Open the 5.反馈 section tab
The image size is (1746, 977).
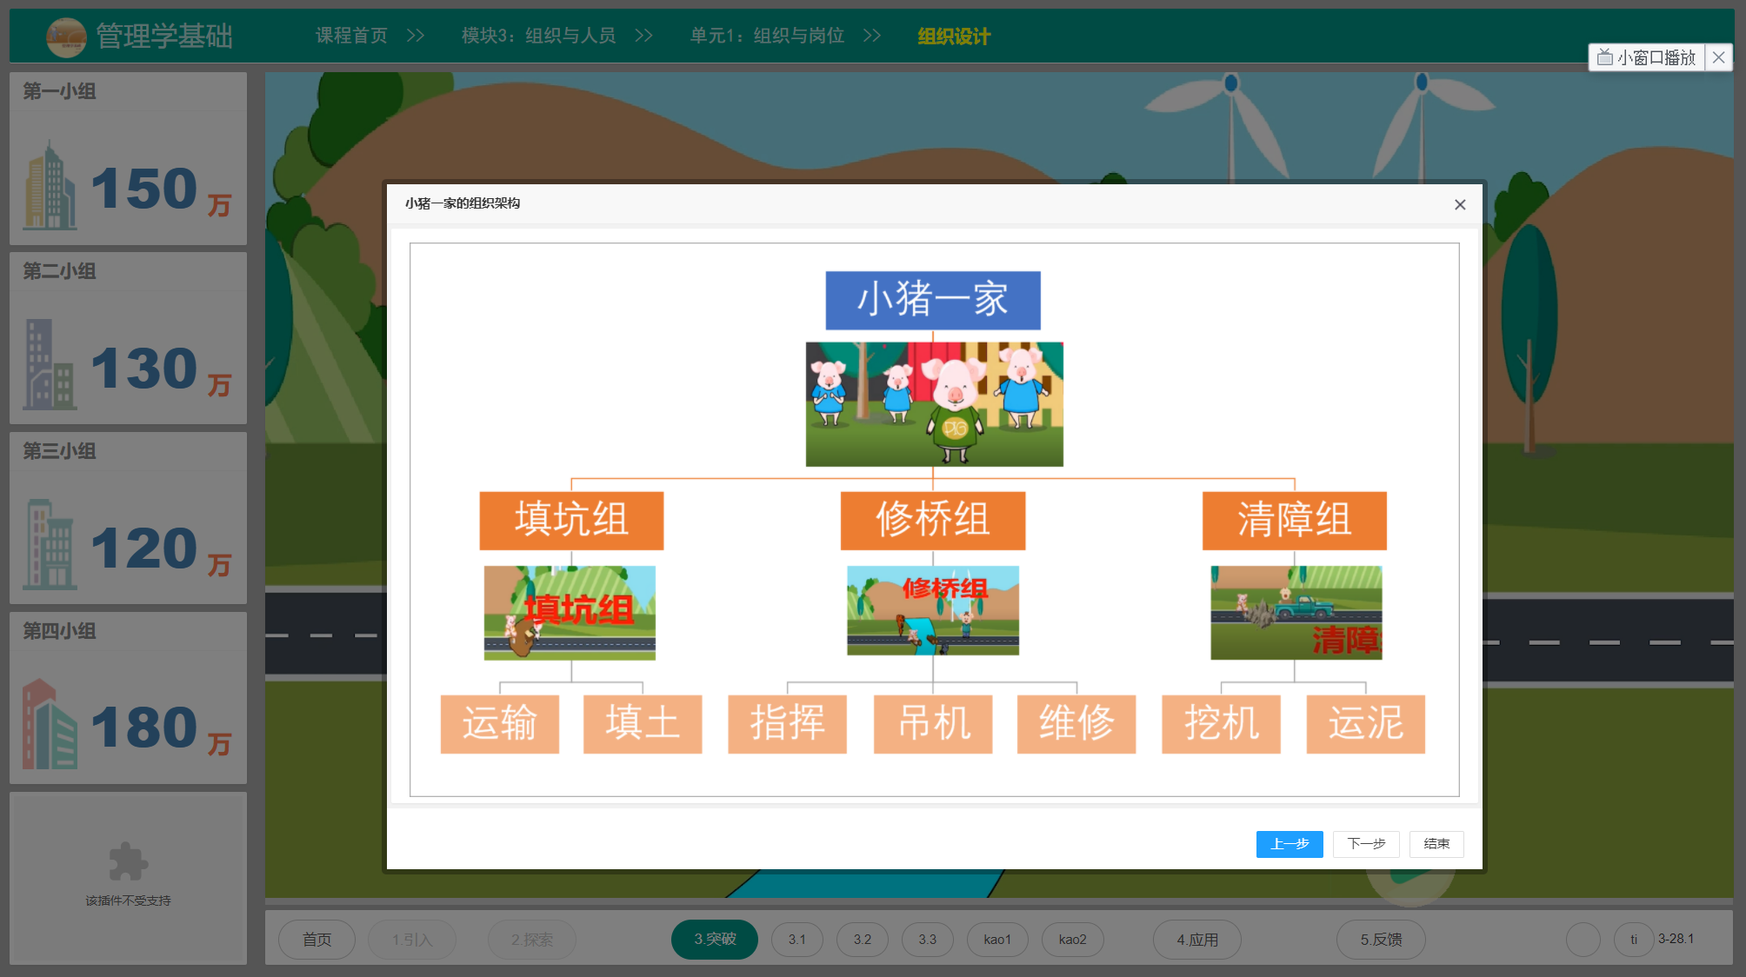[x=1380, y=940]
